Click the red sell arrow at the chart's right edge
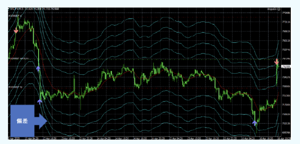Viewport: 300px width, 144px height. tap(276, 62)
